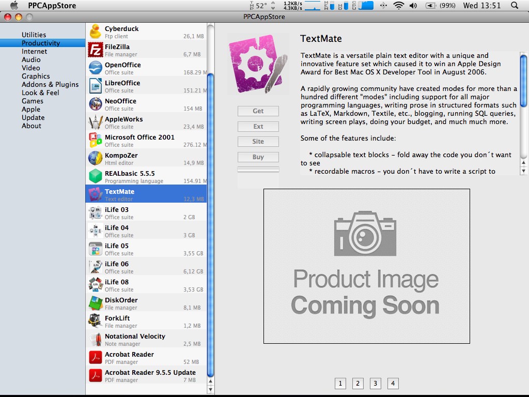529x397 pixels.
Task: Click the Site button
Action: (x=258, y=142)
